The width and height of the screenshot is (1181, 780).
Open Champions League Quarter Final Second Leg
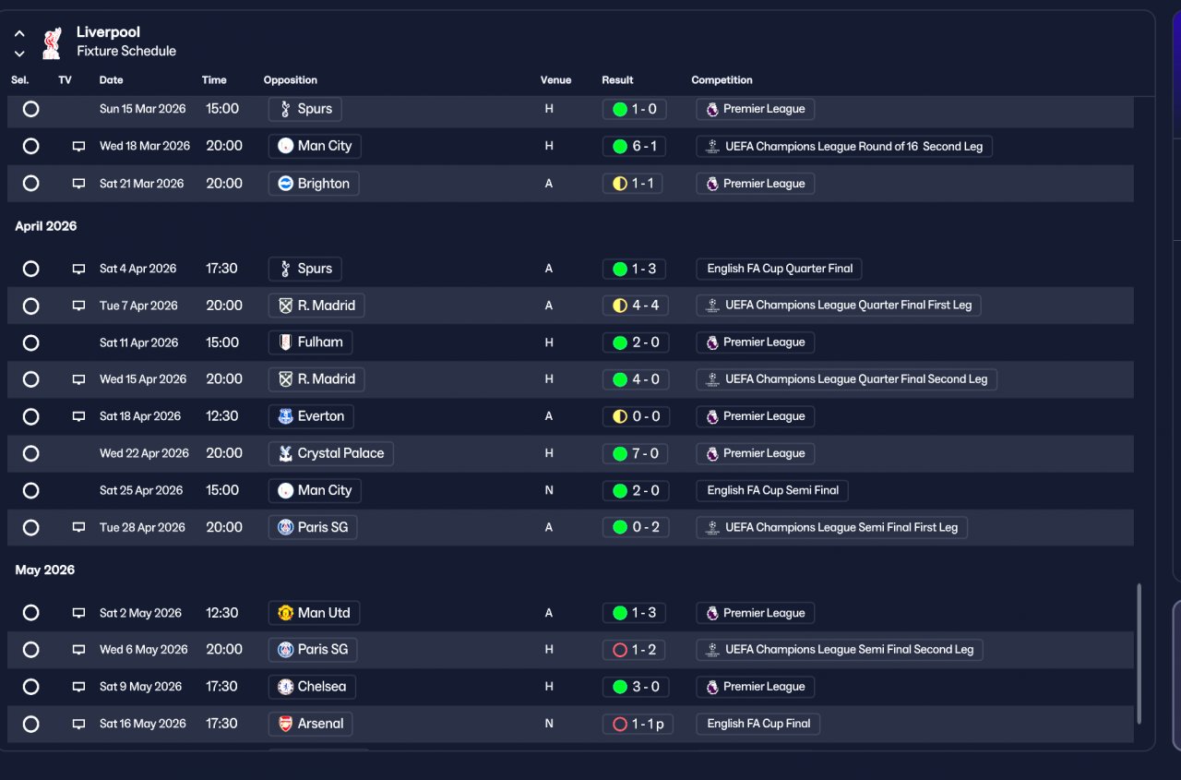847,379
